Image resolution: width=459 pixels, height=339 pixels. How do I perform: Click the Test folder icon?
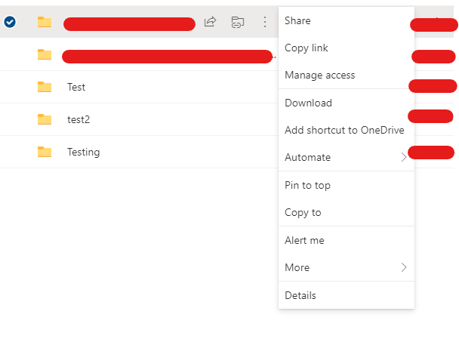pos(45,87)
